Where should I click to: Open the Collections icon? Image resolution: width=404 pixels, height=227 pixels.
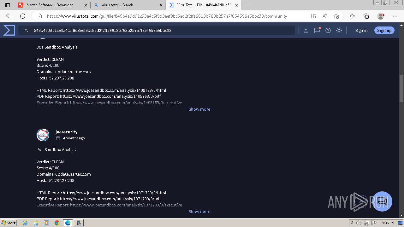click(x=366, y=16)
